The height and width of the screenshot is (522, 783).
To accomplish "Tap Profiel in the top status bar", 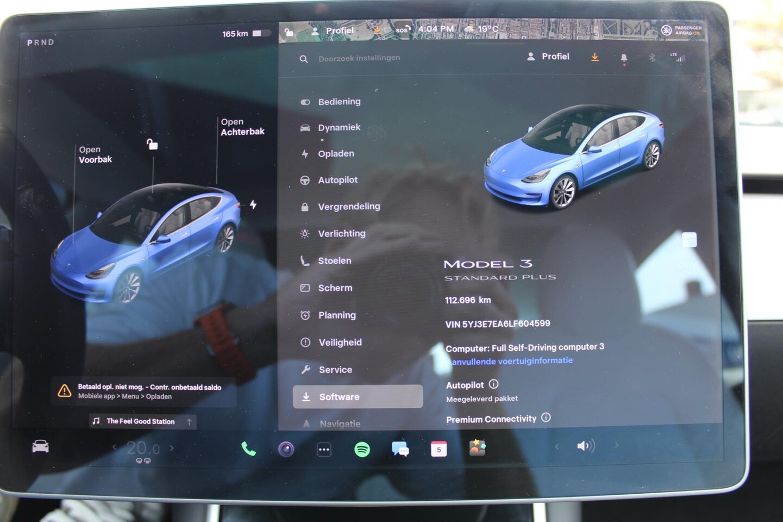I will point(333,31).
